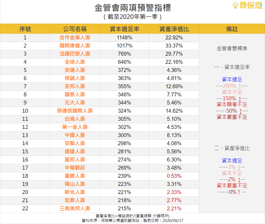Viewport: 265px width, 224px height.
Task: Select the 22.92% net worth ratio
Action: [x=174, y=38]
